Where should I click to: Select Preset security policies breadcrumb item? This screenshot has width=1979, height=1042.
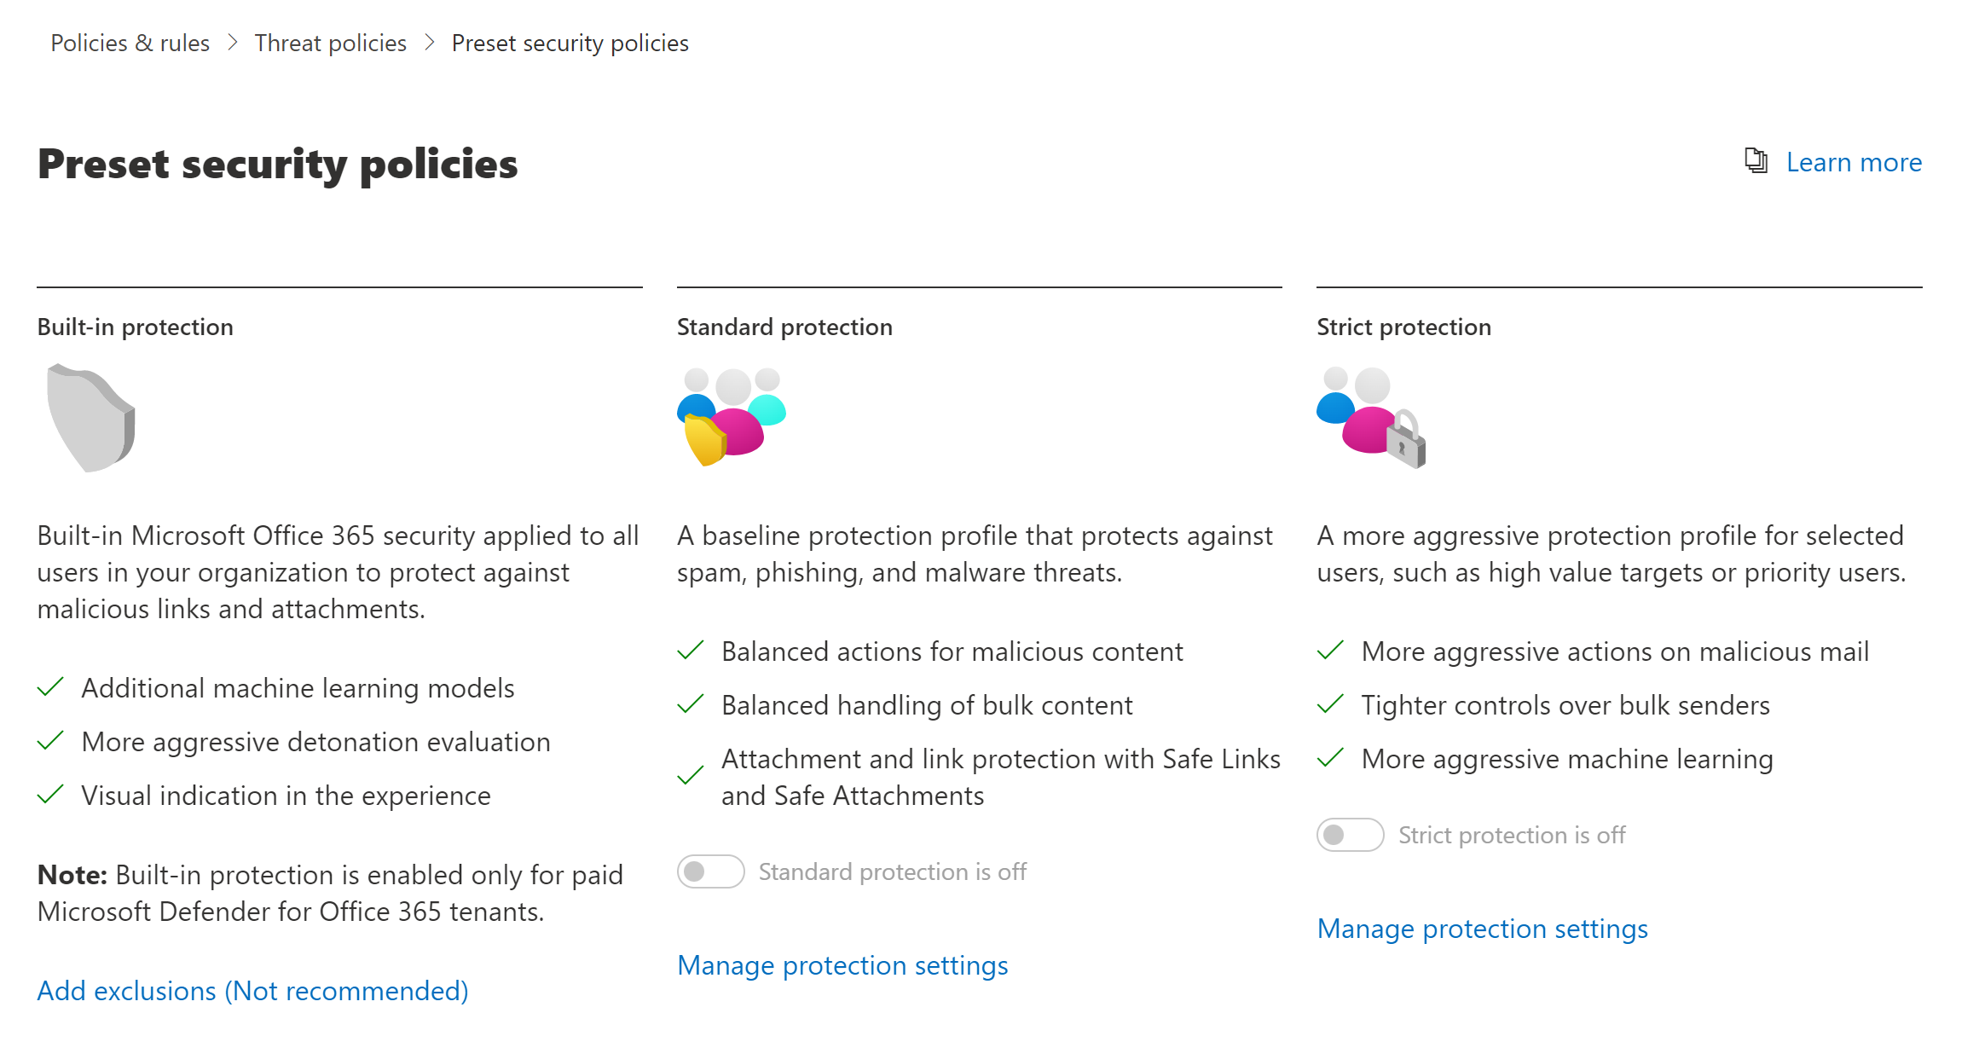(570, 43)
